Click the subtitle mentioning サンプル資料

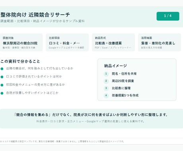click(42, 21)
